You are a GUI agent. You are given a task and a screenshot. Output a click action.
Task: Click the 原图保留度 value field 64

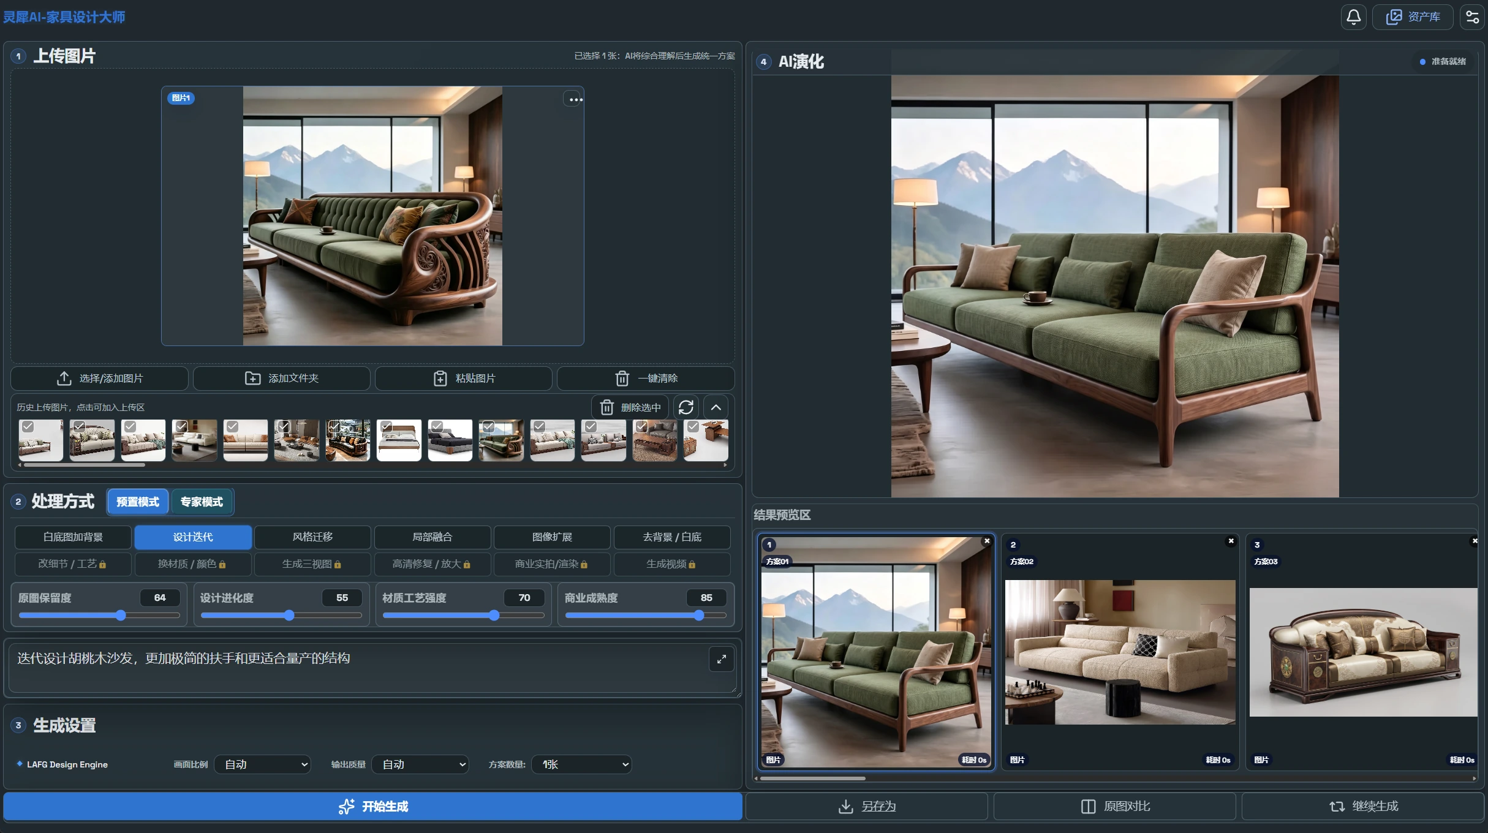(160, 598)
